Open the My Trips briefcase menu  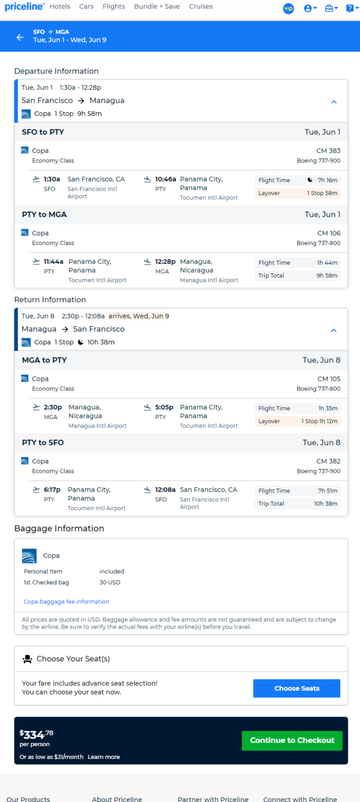[332, 9]
